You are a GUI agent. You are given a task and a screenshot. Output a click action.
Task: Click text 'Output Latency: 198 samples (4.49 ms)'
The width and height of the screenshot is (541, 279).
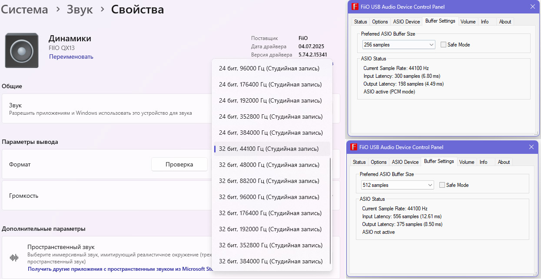(404, 84)
